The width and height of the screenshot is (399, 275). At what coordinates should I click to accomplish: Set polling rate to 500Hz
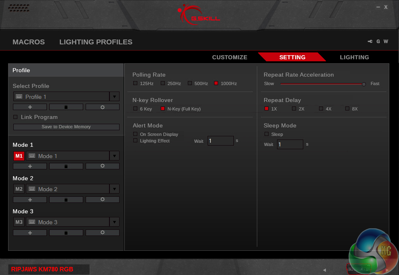(190, 83)
